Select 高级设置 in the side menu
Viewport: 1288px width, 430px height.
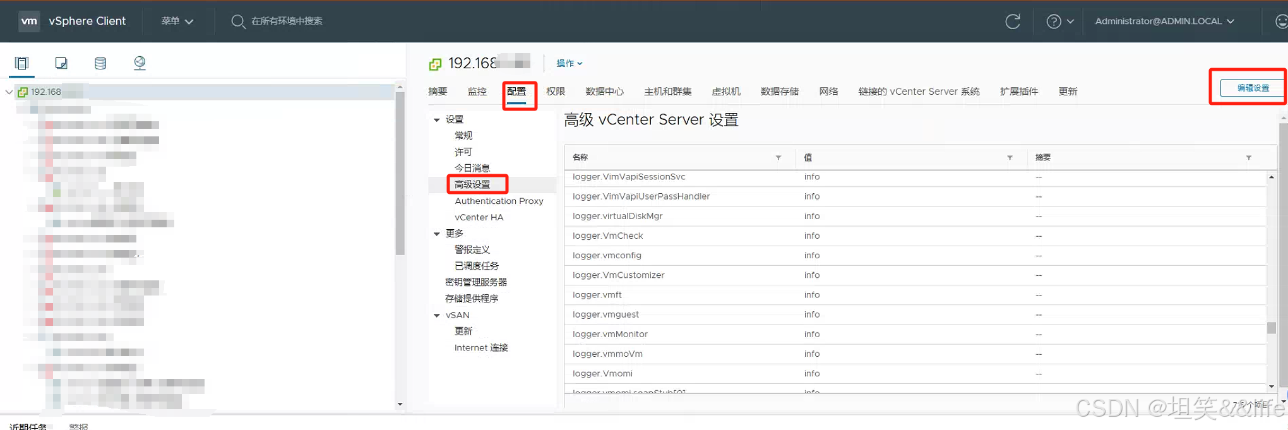(472, 184)
